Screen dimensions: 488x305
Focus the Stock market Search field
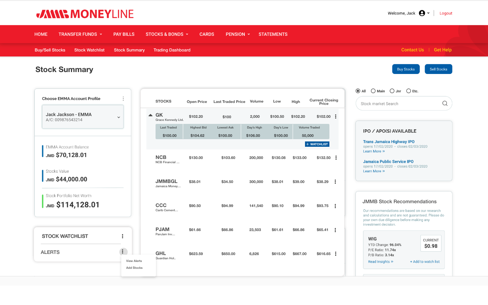click(x=404, y=103)
